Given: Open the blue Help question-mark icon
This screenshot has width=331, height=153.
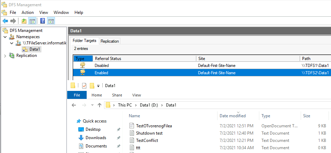Looking at the screenshot, I should 43,21.
